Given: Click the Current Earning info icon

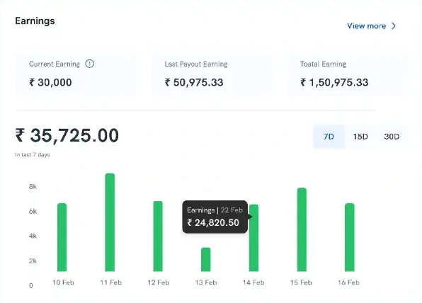Looking at the screenshot, I should tap(90, 64).
